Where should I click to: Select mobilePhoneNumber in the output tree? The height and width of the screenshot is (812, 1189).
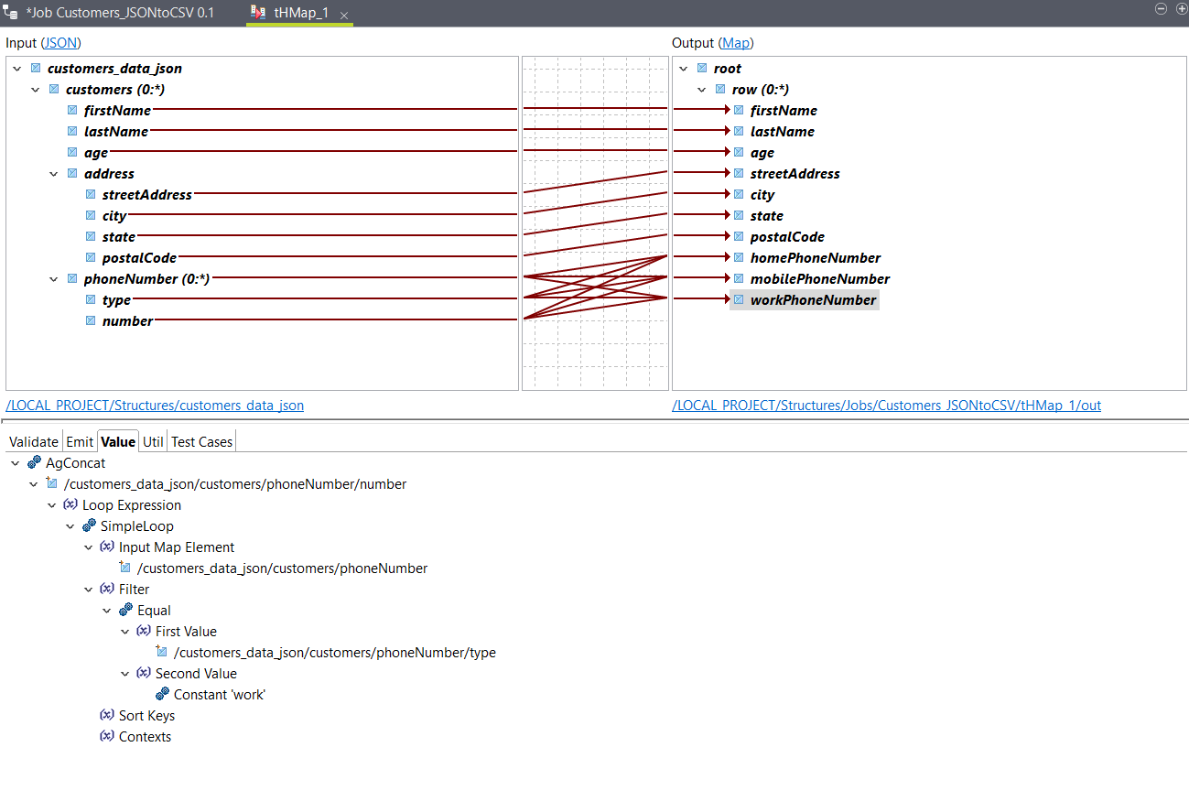[819, 279]
